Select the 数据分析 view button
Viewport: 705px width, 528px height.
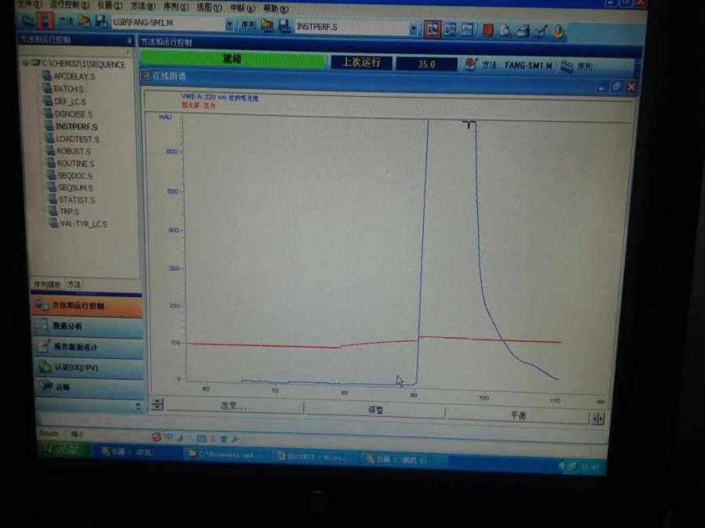tap(88, 326)
